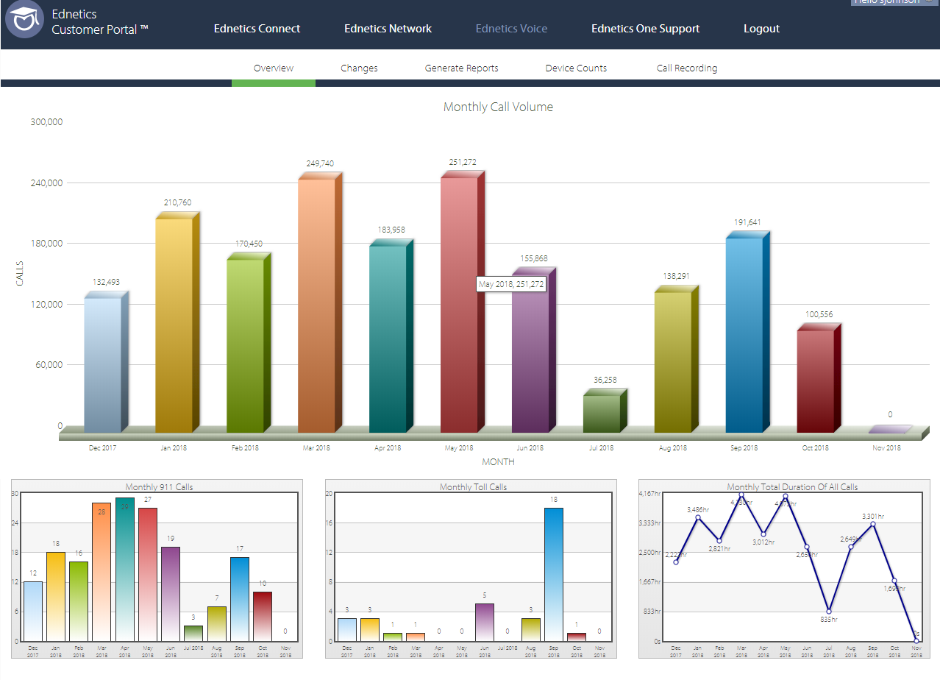Click the 3,486hr point on the duration chart
Image resolution: width=940 pixels, height=680 pixels.
point(697,517)
